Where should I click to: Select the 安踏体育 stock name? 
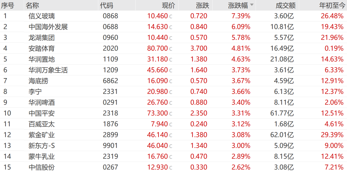(x=42, y=49)
